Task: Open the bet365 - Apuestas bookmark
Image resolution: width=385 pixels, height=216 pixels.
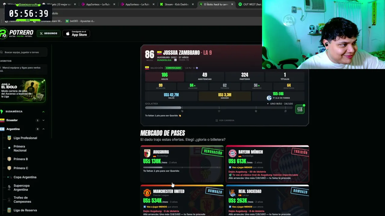Action: point(80,21)
